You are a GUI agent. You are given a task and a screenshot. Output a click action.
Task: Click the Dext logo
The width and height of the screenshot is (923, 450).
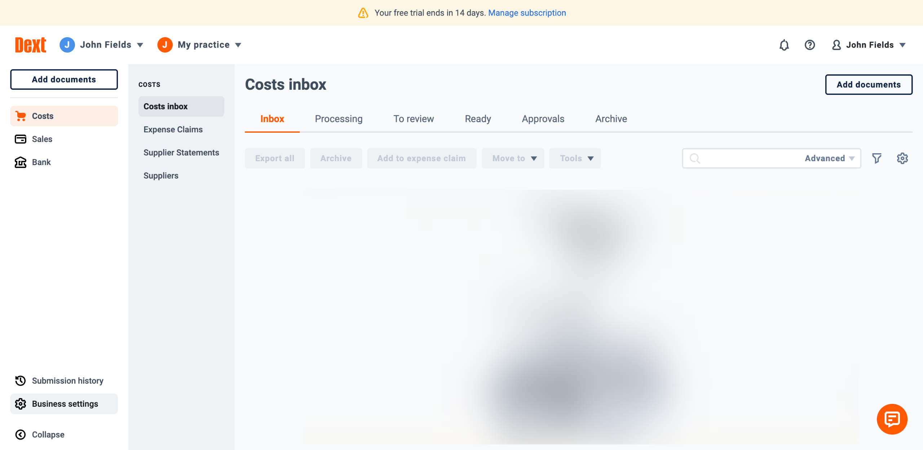pos(31,45)
